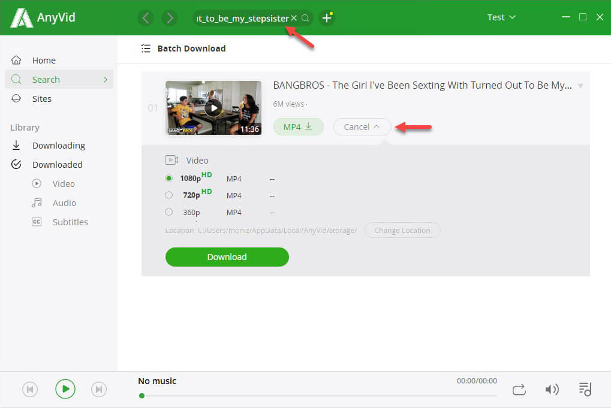The image size is (611, 408).
Task: Click the Batch Download list icon
Action: [x=146, y=49]
